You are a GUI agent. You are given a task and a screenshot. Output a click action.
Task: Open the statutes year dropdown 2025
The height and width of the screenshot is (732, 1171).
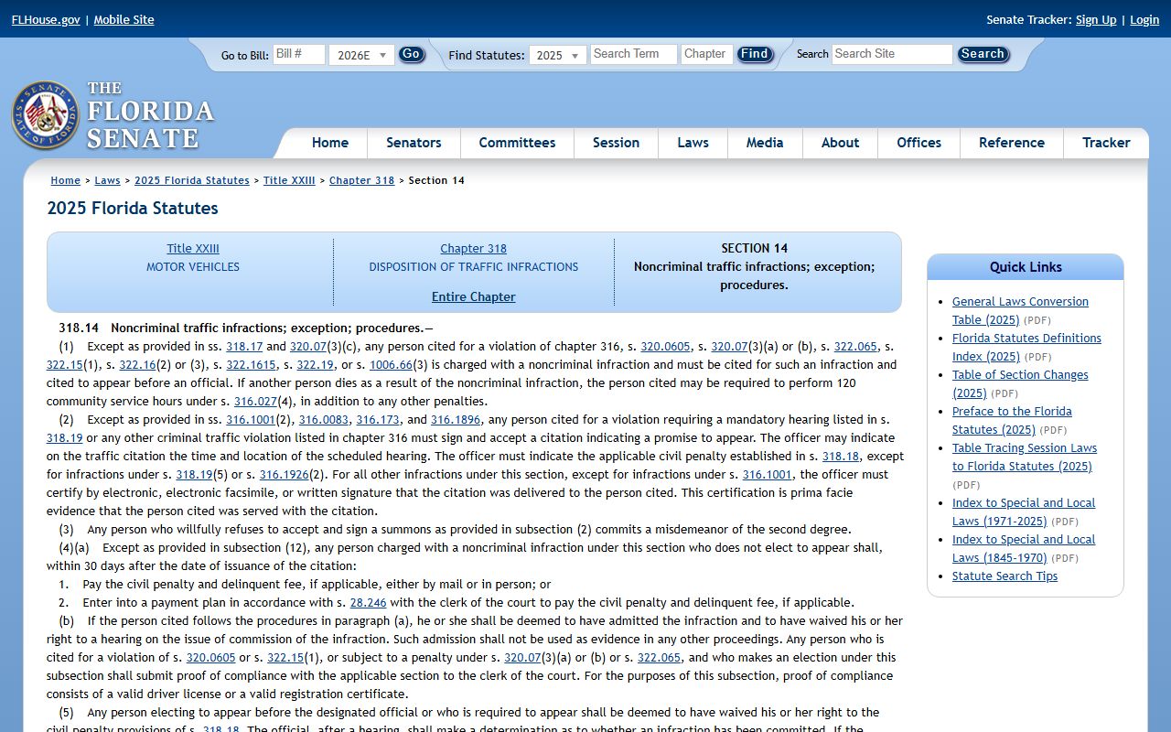tap(558, 55)
